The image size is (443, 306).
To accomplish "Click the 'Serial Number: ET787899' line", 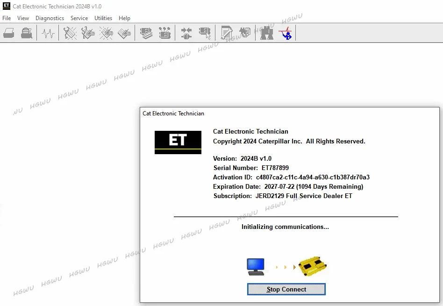I will click(x=251, y=168).
